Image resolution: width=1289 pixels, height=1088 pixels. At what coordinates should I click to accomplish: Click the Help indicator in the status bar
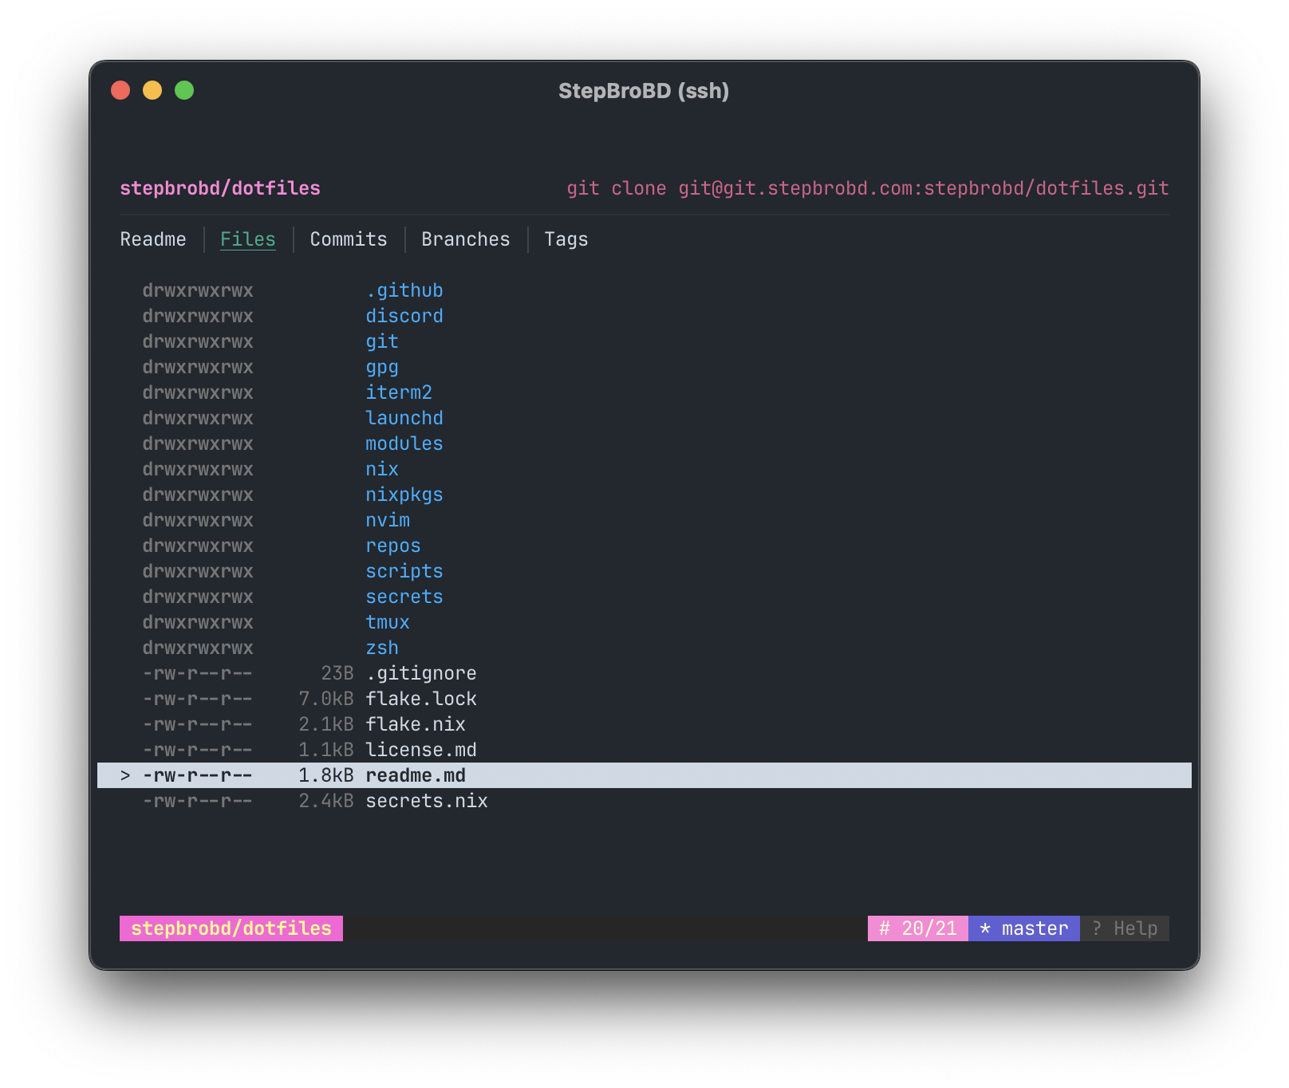click(1125, 928)
